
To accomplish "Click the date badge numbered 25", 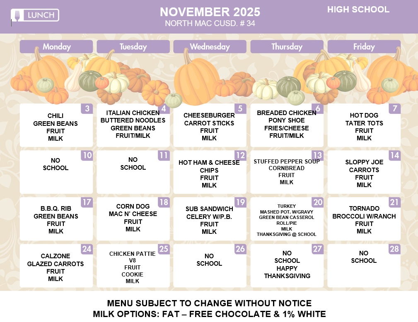I will pos(164,249).
